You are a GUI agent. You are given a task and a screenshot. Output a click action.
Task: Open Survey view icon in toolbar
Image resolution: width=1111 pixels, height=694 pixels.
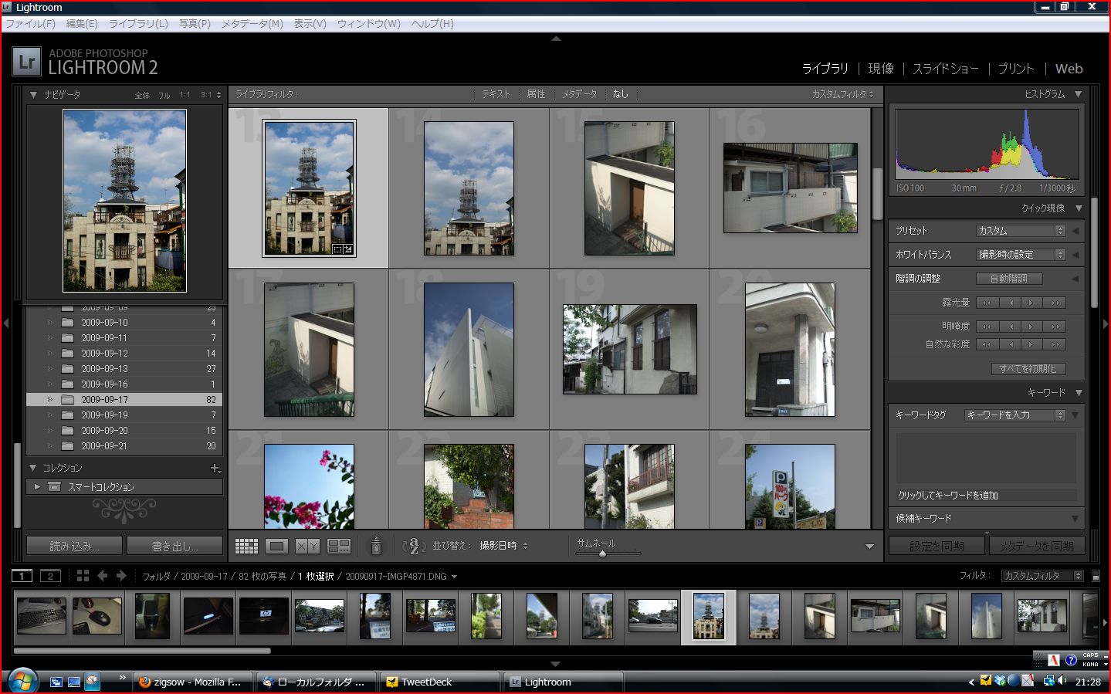339,546
